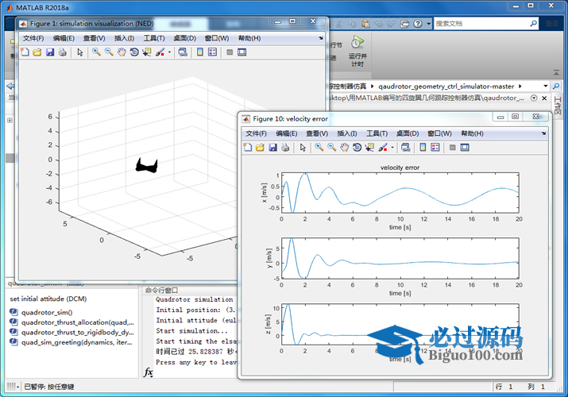Image resolution: width=568 pixels, height=397 pixels.
Task: Select Pan hand tool in Figure 1
Action: tap(122, 52)
